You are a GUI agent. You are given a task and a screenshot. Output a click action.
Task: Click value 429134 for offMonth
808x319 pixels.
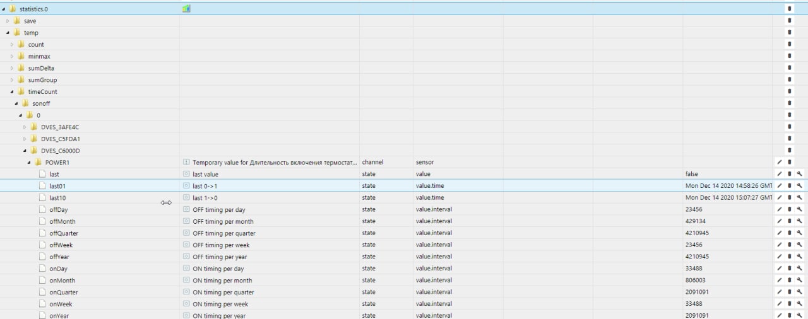(x=696, y=221)
